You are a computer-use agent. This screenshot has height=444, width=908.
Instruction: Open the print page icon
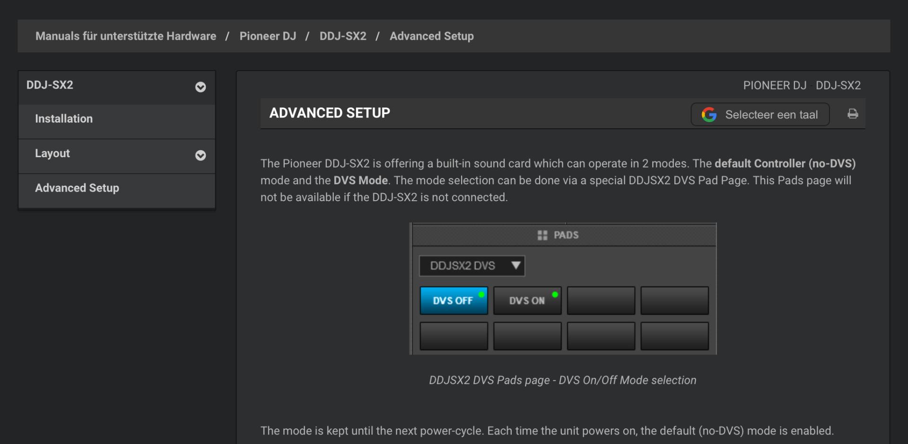pyautogui.click(x=853, y=114)
